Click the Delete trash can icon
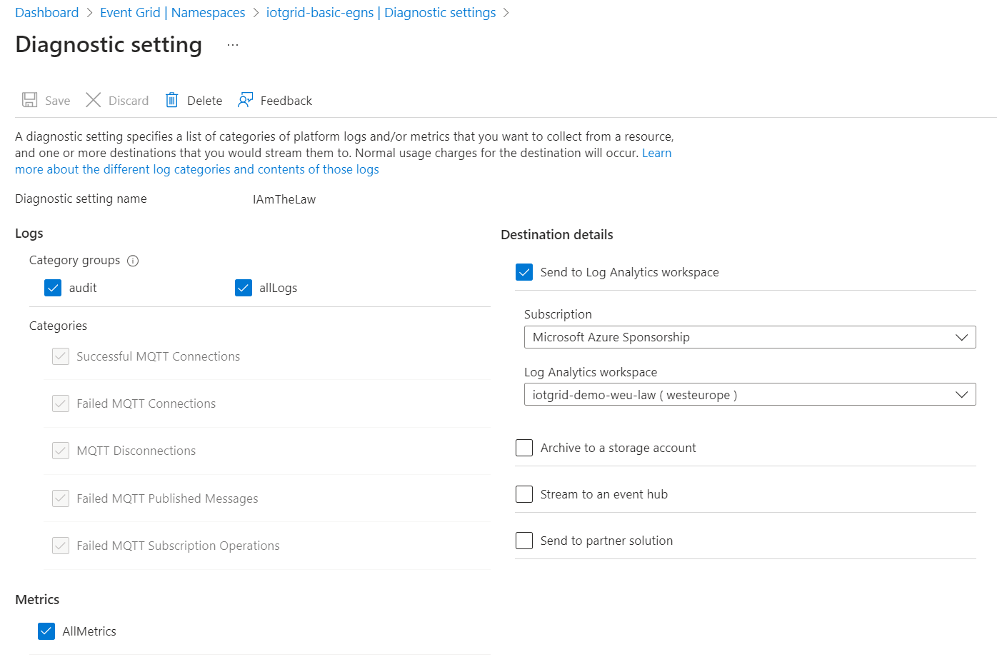Image resolution: width=997 pixels, height=662 pixels. point(171,100)
